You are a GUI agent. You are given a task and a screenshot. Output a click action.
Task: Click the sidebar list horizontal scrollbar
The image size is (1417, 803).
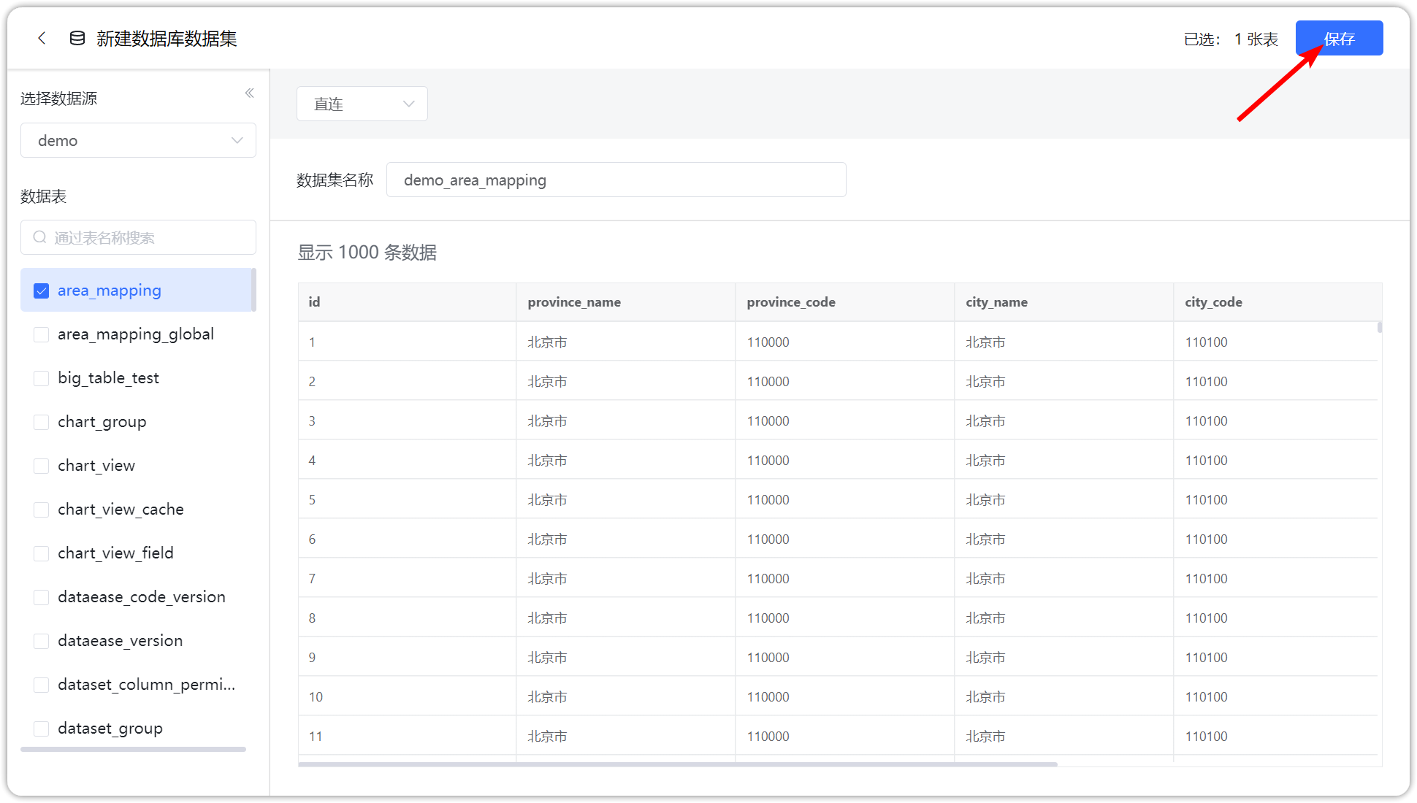pos(133,749)
